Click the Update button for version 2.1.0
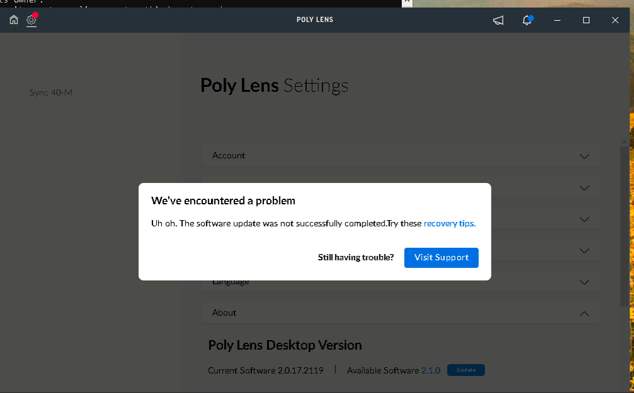The image size is (634, 393). click(466, 370)
